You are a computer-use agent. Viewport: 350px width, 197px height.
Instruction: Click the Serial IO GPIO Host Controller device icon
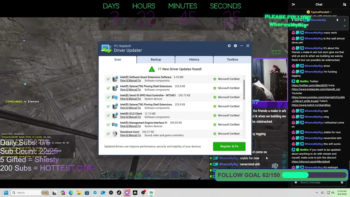click(115, 97)
